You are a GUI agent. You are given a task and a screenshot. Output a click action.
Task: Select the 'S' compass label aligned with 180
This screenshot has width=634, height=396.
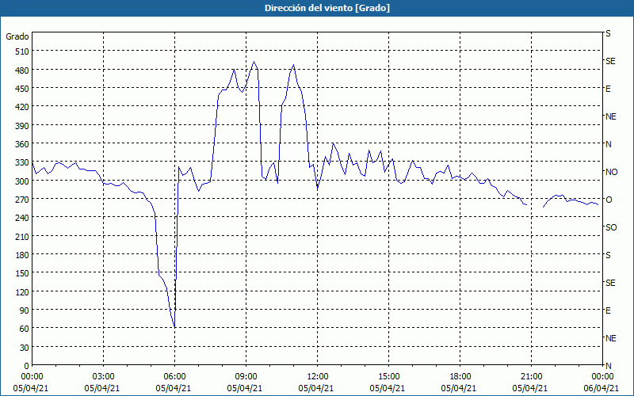[x=608, y=255]
